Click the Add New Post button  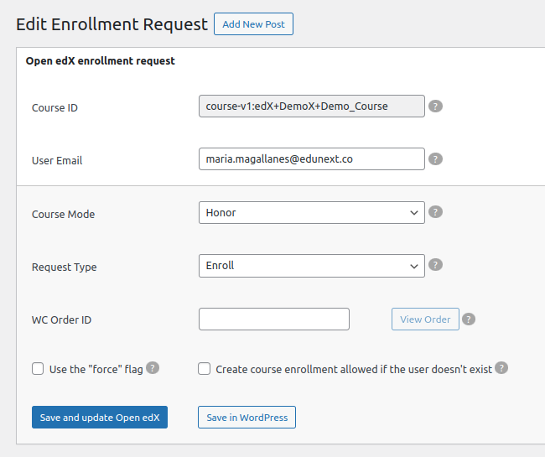tap(253, 24)
